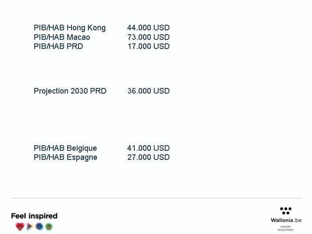Click the Wallonia.be text
Screen dimensions: 312x234
click(x=286, y=220)
